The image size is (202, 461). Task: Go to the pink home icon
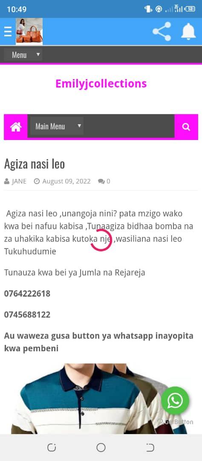(x=16, y=127)
